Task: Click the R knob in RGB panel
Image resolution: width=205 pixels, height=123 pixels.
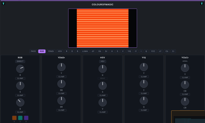Action: click(x=20, y=69)
